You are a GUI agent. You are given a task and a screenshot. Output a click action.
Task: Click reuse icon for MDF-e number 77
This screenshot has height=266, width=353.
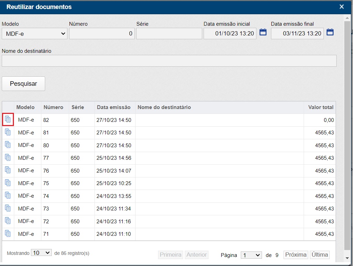(8, 157)
